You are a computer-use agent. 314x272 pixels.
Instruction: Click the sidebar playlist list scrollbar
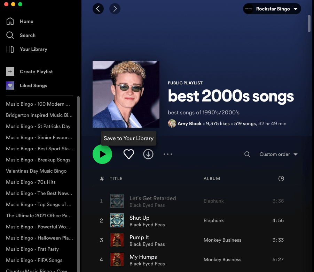(78, 184)
